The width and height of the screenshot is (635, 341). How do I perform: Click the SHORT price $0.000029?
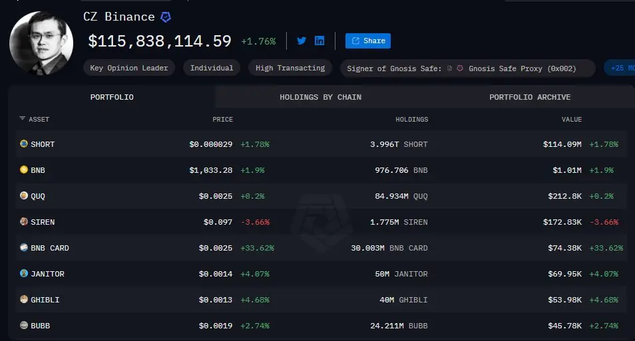(210, 144)
